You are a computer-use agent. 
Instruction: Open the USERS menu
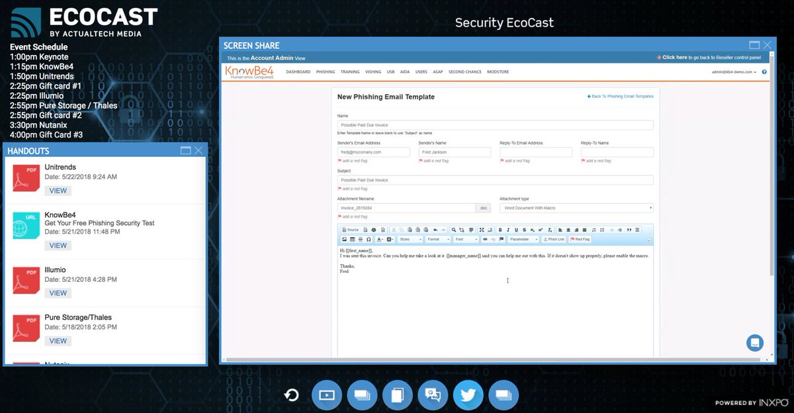421,71
